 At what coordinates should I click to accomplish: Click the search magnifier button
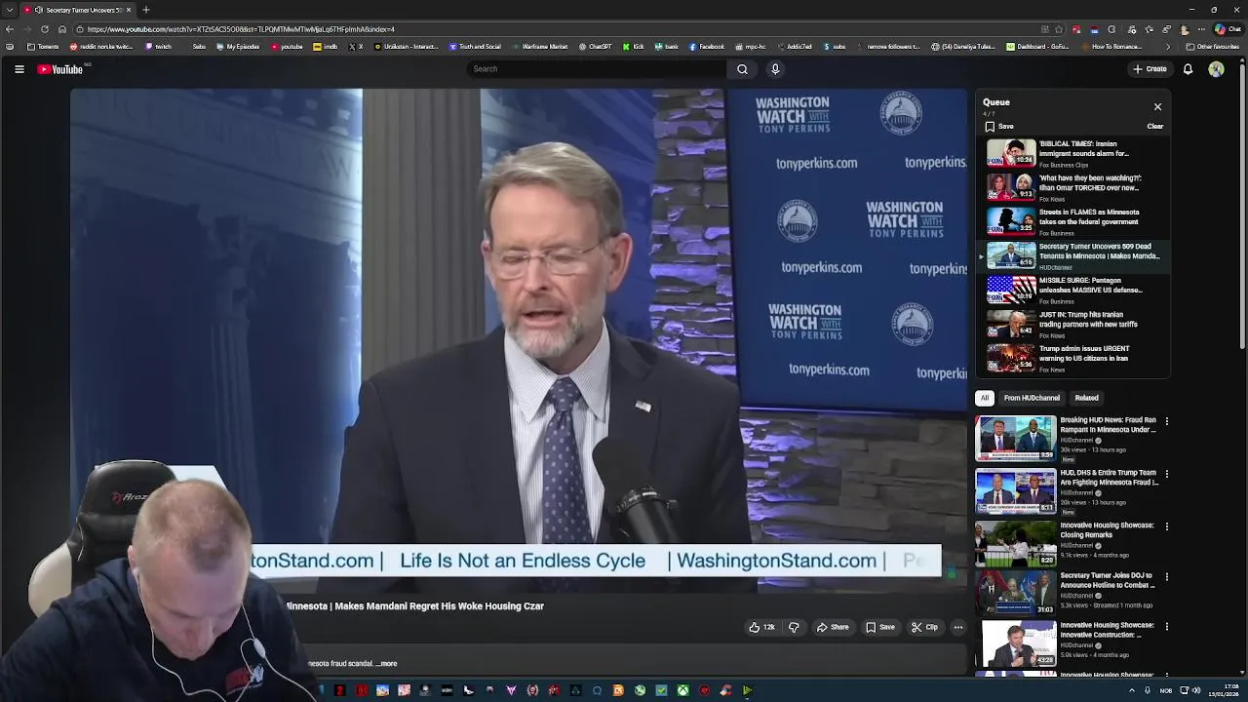click(x=742, y=69)
